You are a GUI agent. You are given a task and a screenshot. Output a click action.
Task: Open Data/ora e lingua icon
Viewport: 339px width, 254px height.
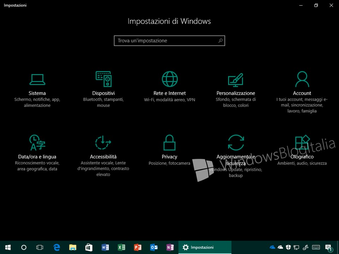(37, 143)
